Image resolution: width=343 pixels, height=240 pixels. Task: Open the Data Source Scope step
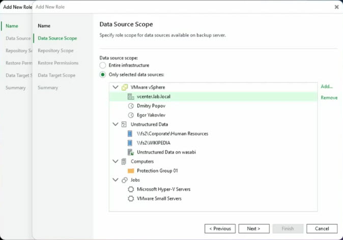pos(58,38)
